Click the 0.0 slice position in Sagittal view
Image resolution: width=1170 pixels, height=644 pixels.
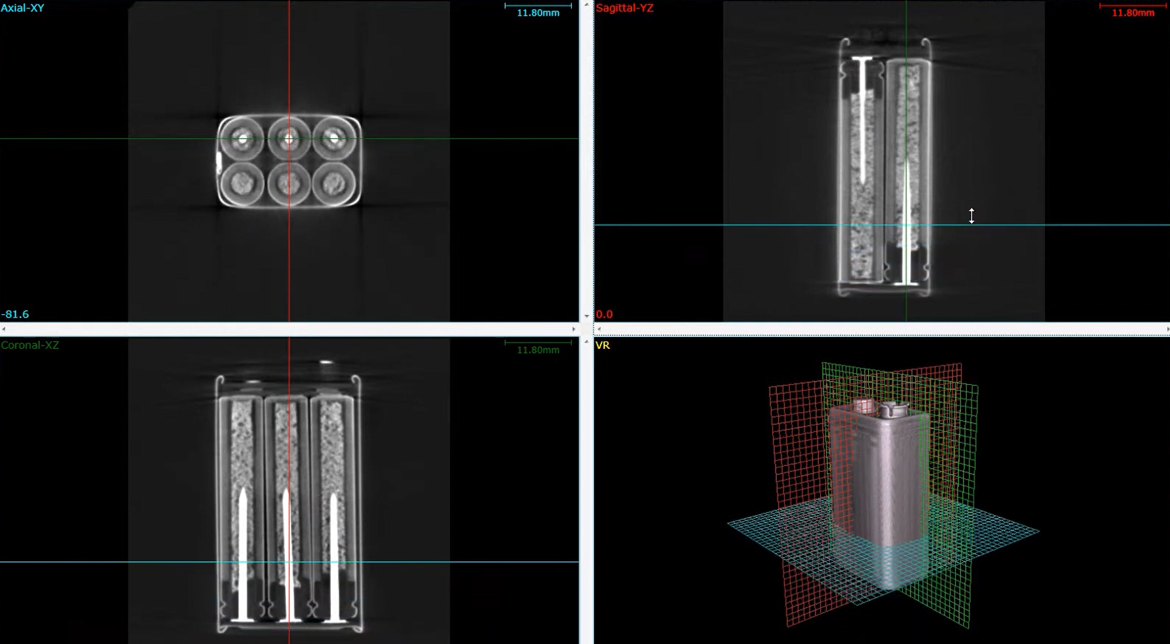pos(604,314)
